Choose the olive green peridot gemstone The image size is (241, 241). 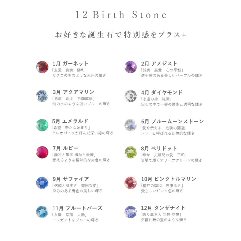[x=131, y=152]
